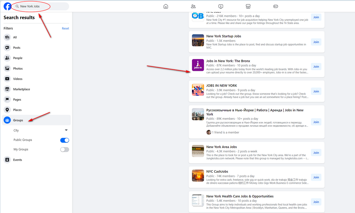Join the Russian-speakers New York group
This screenshot has height=213, width=355.
pos(316,122)
